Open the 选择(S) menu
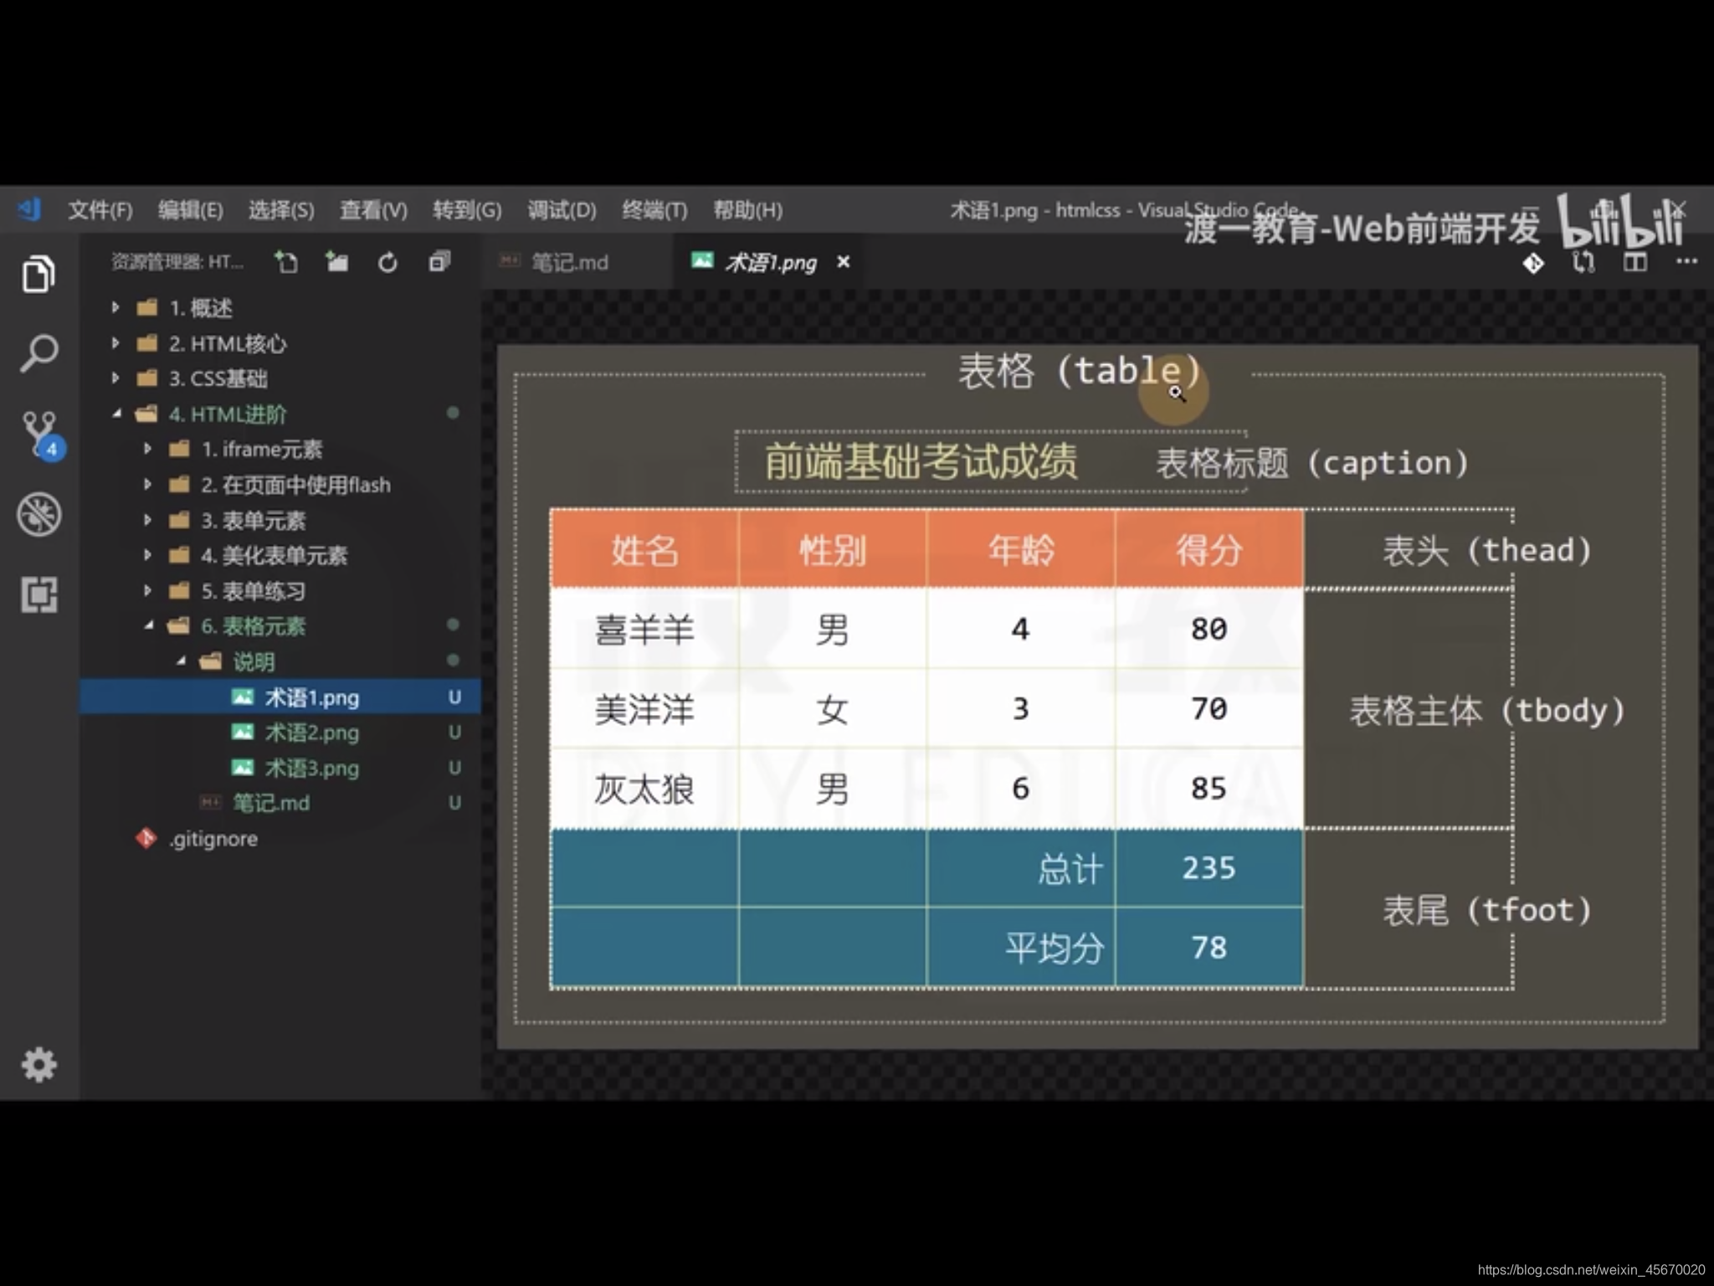The height and width of the screenshot is (1286, 1714). click(281, 210)
